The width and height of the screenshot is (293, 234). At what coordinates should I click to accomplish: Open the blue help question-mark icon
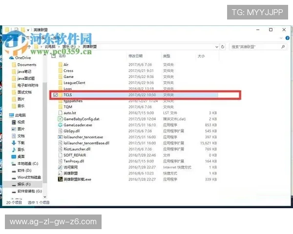[288, 38]
